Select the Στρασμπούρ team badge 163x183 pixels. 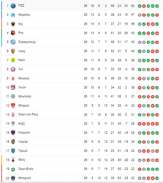(x=13, y=42)
